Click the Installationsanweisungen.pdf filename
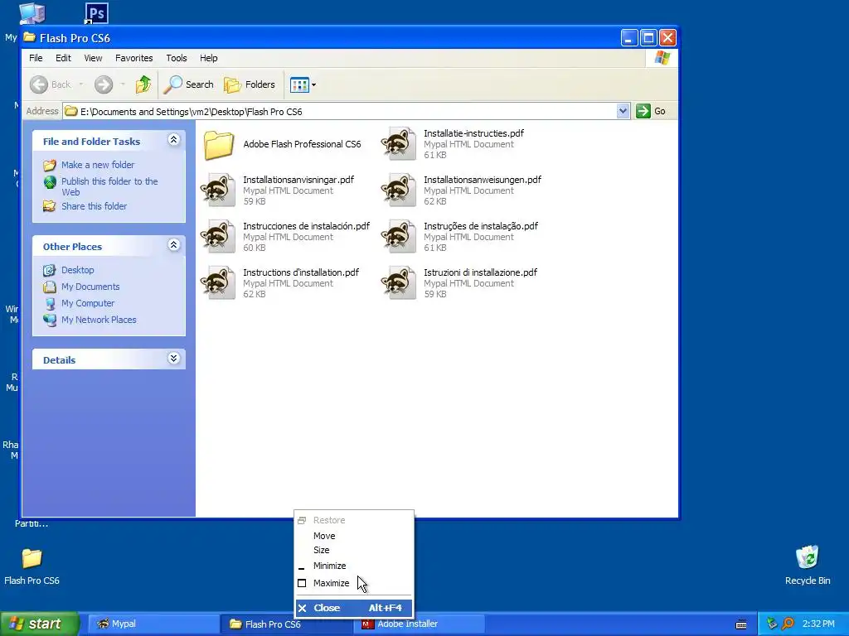The height and width of the screenshot is (636, 849). coord(483,180)
